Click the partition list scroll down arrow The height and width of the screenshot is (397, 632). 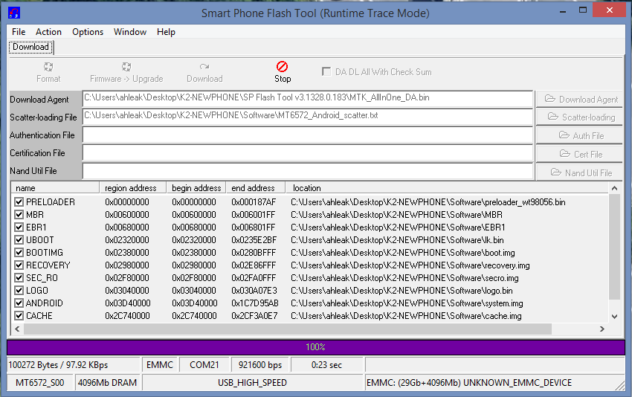pos(614,317)
